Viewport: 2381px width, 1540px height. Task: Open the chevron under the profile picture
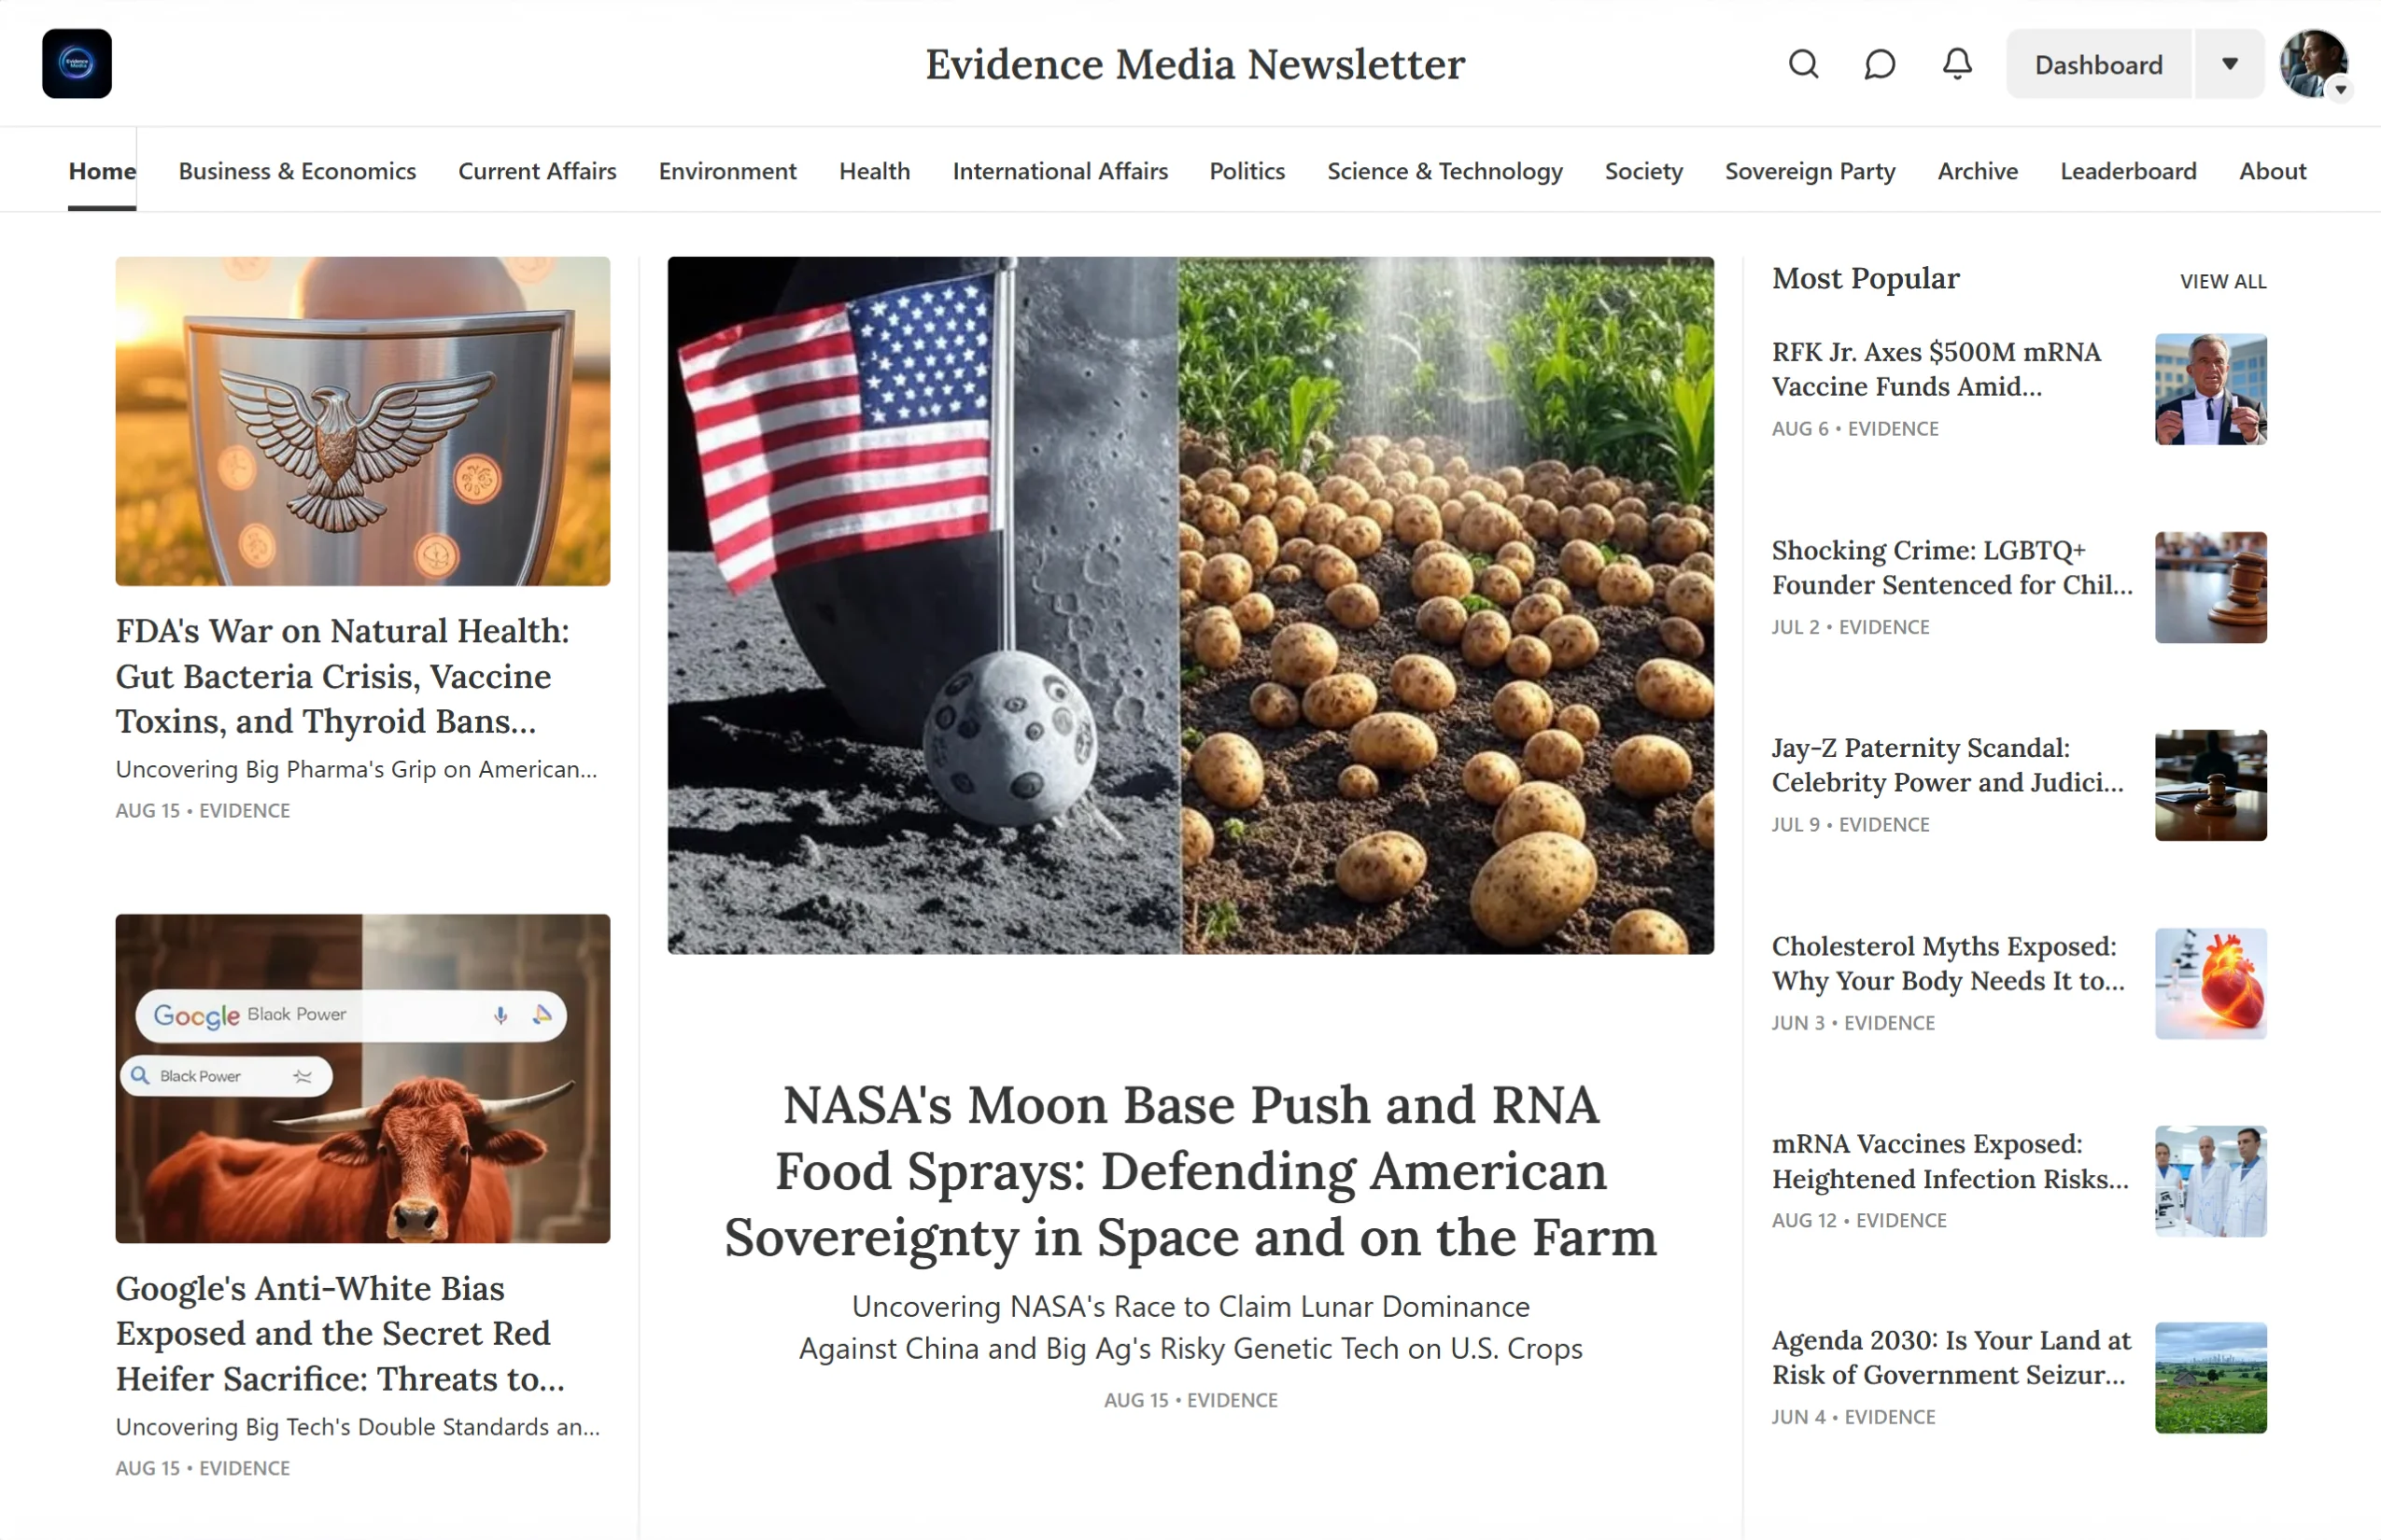coord(2342,91)
